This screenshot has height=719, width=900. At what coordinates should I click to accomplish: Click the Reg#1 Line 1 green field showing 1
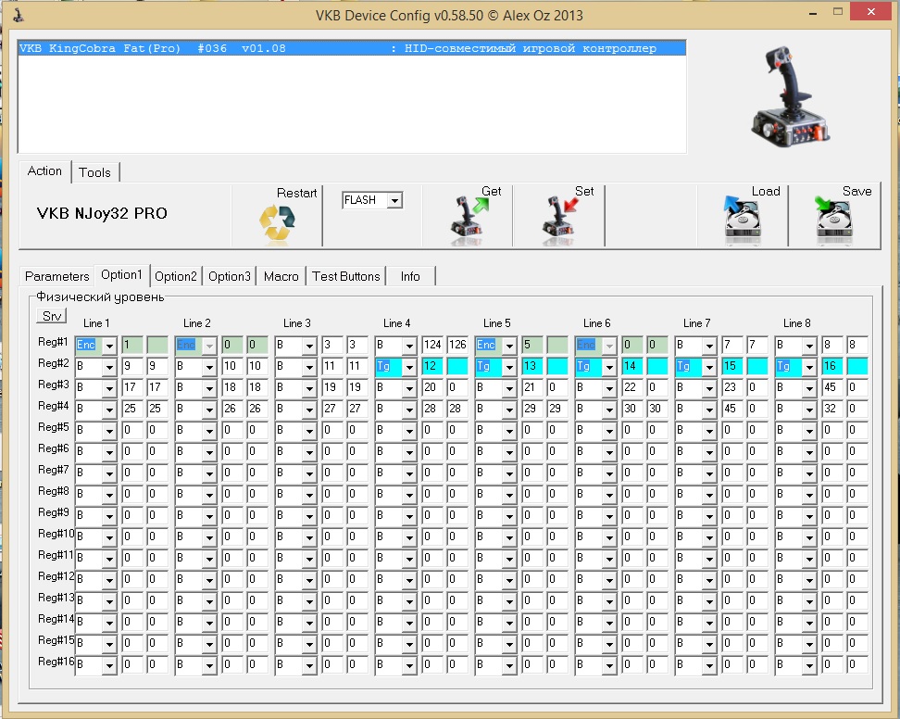click(132, 345)
